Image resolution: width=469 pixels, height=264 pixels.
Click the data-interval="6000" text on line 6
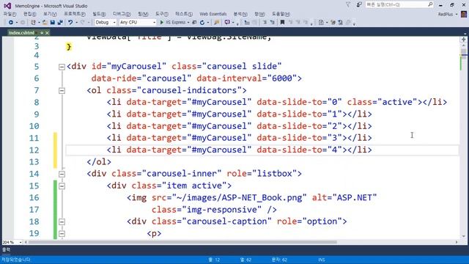(246, 78)
